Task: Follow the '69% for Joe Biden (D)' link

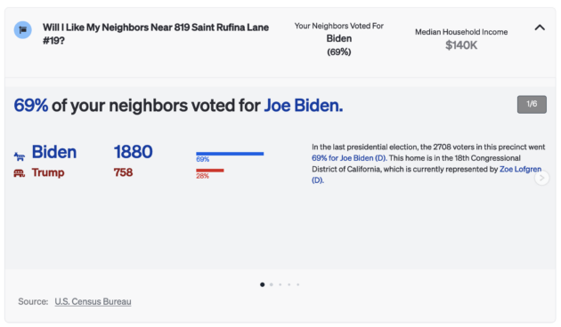Action: 349,158
